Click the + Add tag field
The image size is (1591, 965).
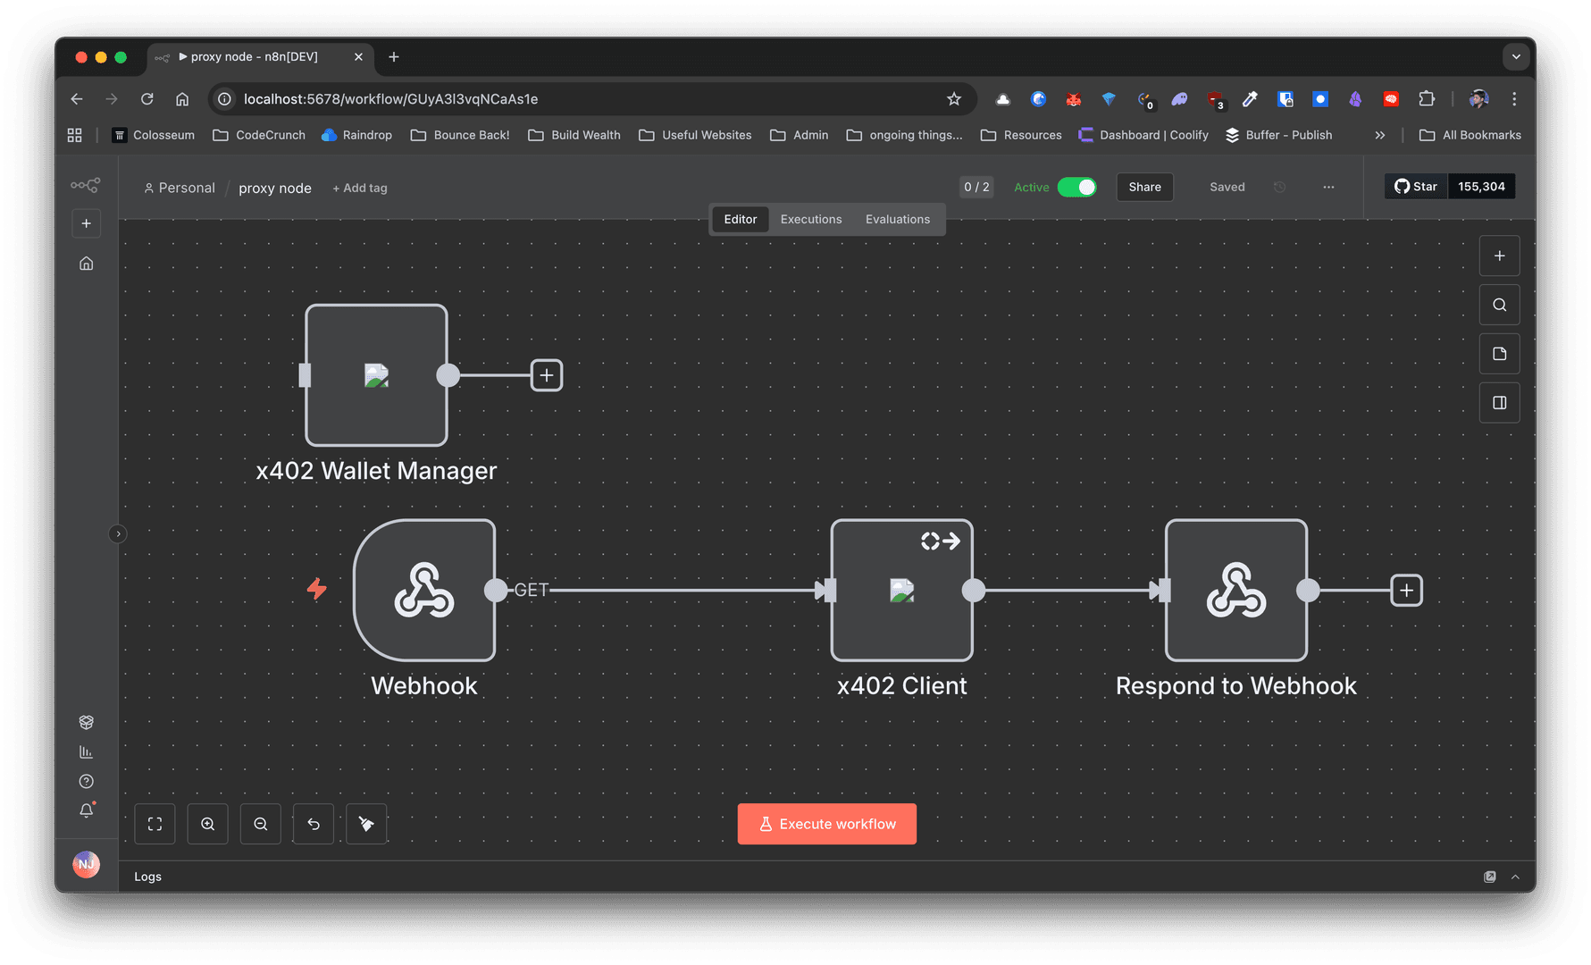click(360, 188)
